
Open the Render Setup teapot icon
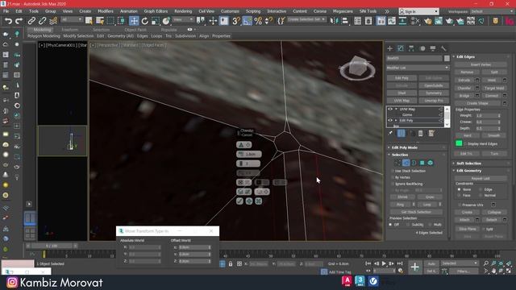[x=427, y=21]
